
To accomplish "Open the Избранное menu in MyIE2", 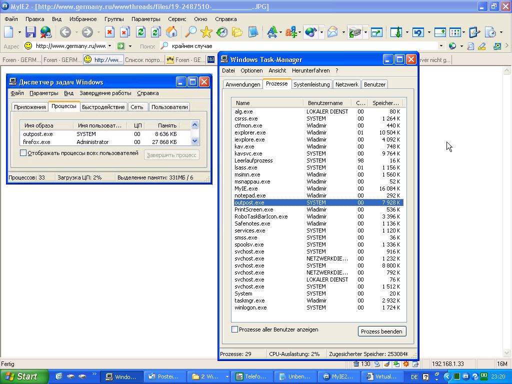I will (x=83, y=19).
